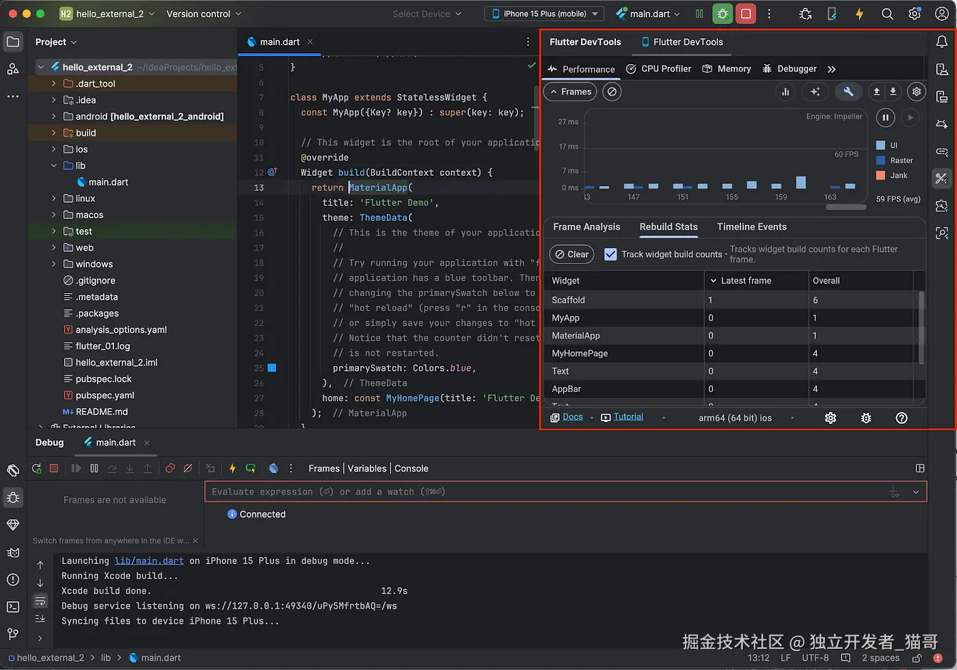
Task: Stop the running app with red square
Action: pos(746,14)
